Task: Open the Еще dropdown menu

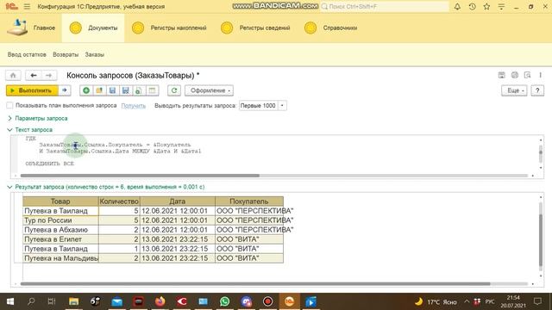Action: pyautogui.click(x=514, y=90)
